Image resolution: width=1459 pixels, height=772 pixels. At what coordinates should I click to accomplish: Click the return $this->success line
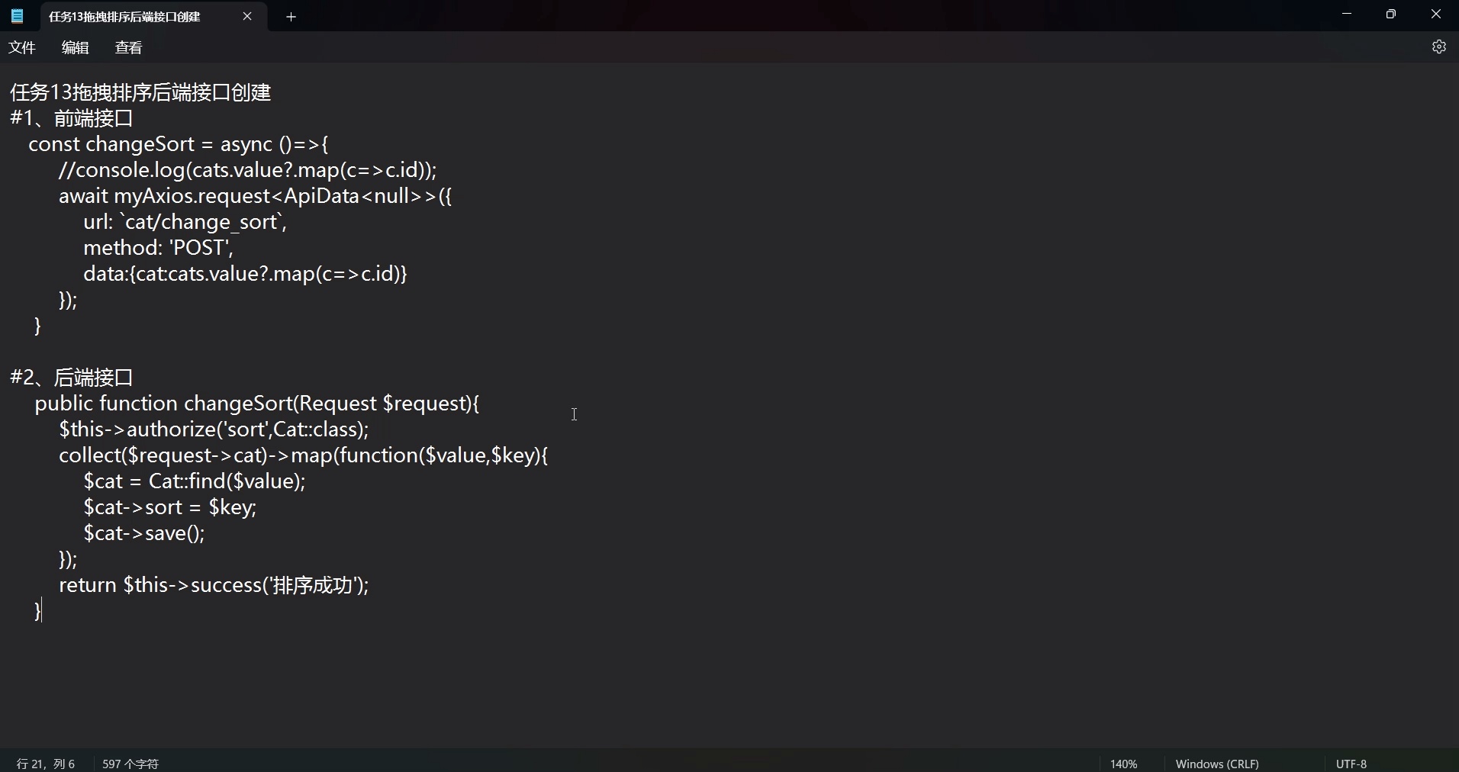click(214, 585)
